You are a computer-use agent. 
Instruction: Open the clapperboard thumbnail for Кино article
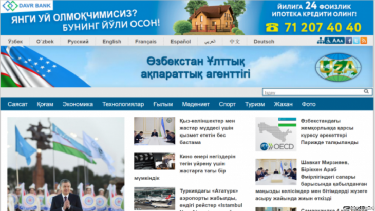point(155,161)
